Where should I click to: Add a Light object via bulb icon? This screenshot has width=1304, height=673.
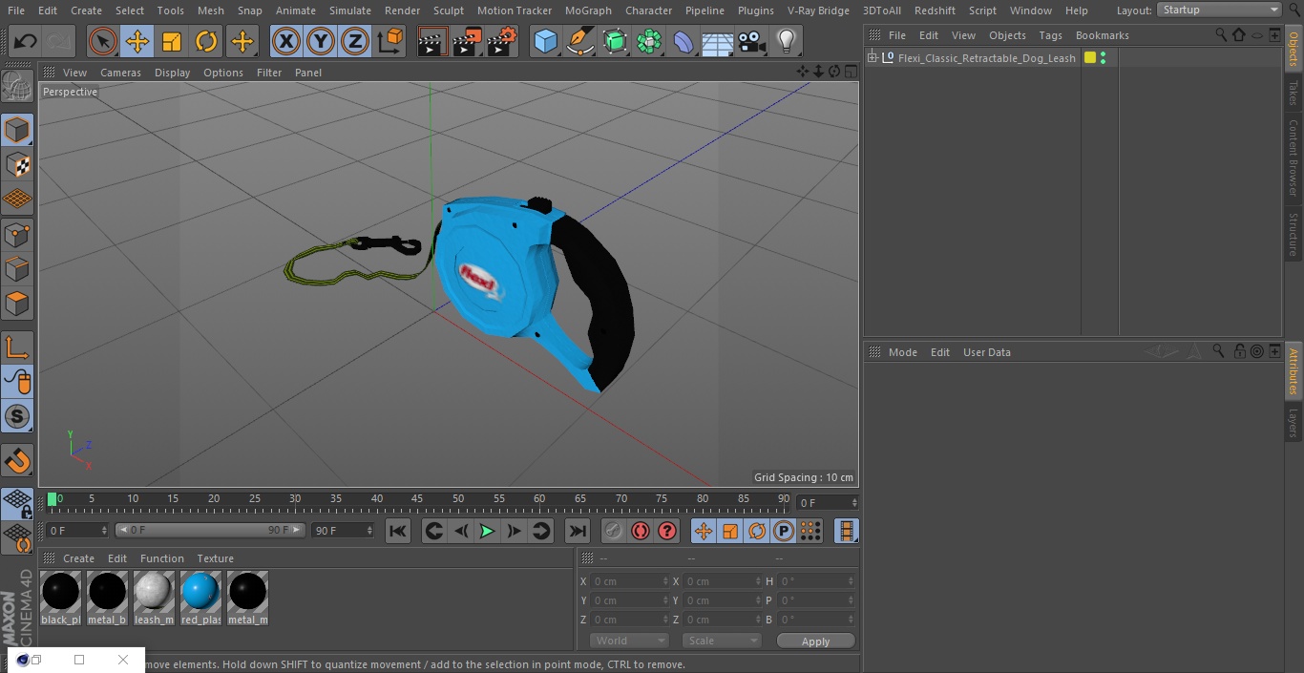pos(786,41)
